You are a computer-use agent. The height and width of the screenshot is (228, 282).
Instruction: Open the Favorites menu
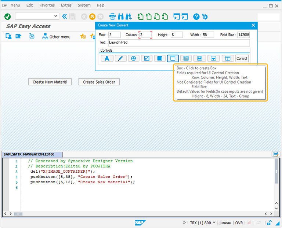click(47, 5)
